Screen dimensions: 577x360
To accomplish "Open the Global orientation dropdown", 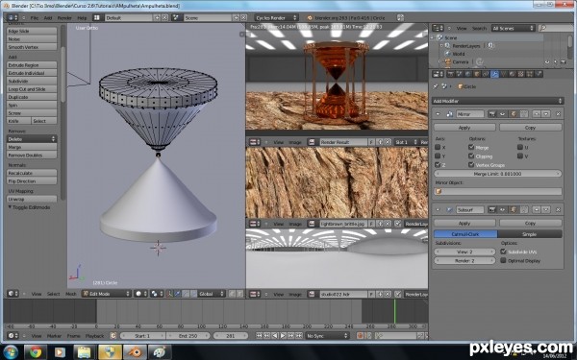I will [212, 294].
